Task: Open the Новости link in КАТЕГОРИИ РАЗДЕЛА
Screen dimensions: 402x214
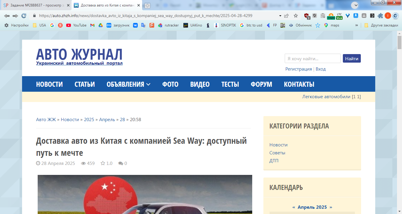Action: [278, 145]
